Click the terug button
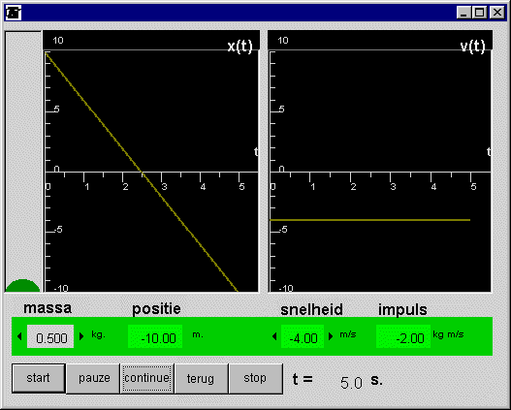The height and width of the screenshot is (410, 511). (x=201, y=378)
